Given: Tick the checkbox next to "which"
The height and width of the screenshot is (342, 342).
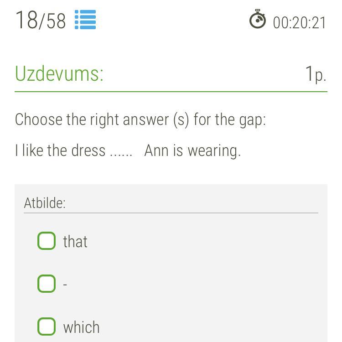Looking at the screenshot, I should coord(47,326).
